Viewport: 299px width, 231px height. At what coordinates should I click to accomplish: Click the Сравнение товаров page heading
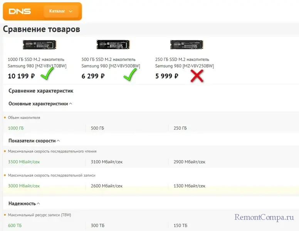pyautogui.click(x=42, y=29)
